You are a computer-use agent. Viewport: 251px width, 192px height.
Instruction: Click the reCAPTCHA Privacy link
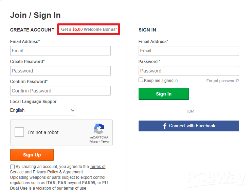pos(94,142)
